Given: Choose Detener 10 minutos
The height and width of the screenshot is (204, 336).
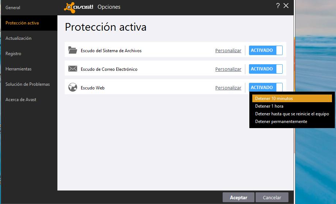Looking at the screenshot, I should (292, 99).
